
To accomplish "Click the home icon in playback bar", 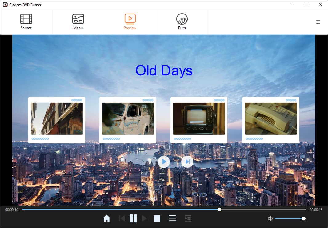I will point(106,218).
